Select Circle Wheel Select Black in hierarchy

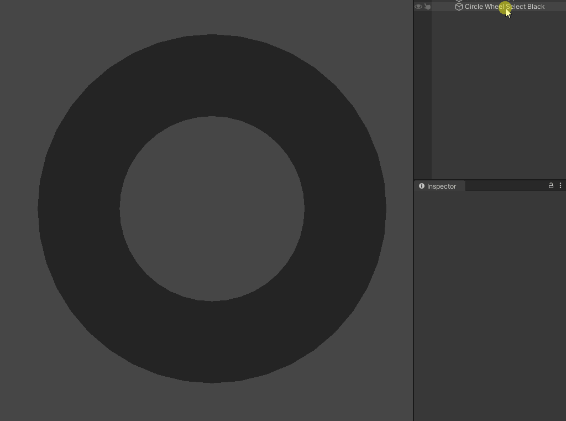coord(504,7)
